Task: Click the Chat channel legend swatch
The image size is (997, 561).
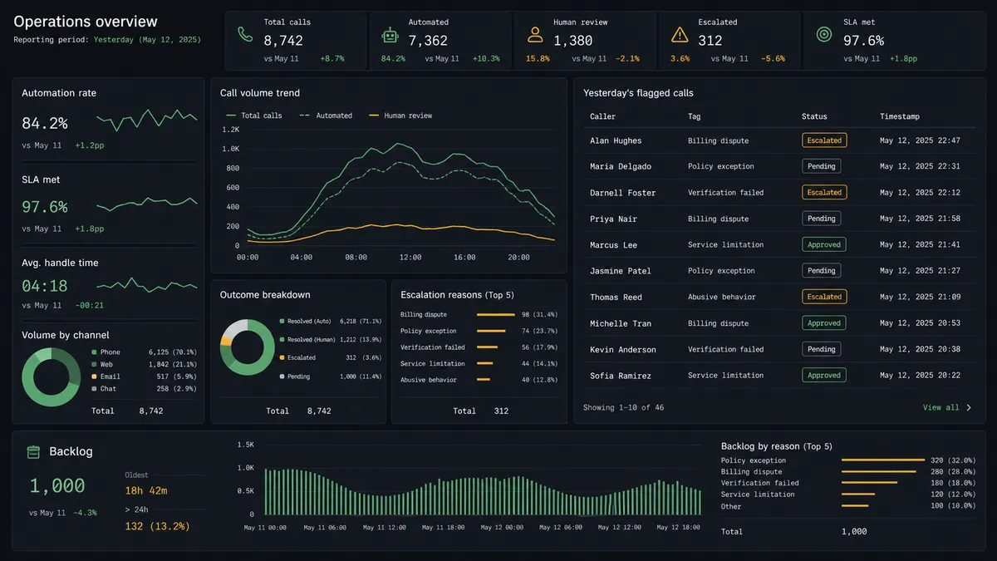Action: point(94,388)
